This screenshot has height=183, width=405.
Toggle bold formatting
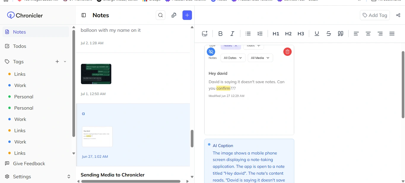(220, 34)
